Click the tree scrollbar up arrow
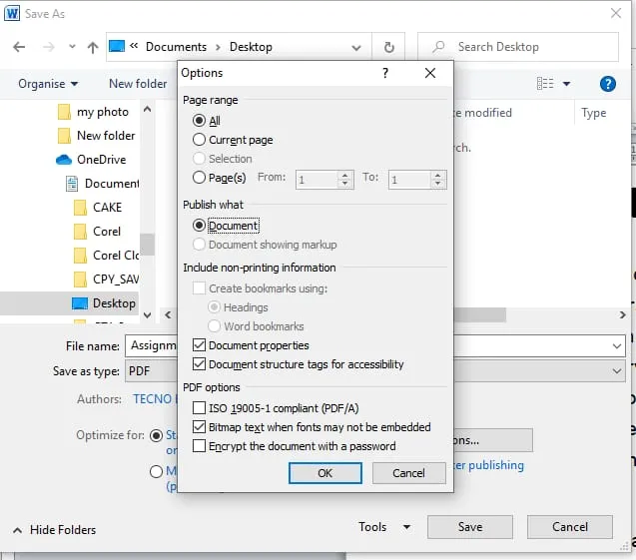The image size is (636, 560). (x=147, y=109)
